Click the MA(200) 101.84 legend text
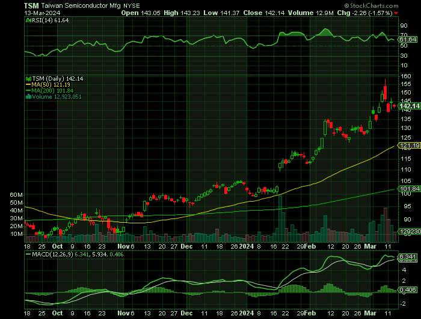421x319 pixels. click(52, 91)
